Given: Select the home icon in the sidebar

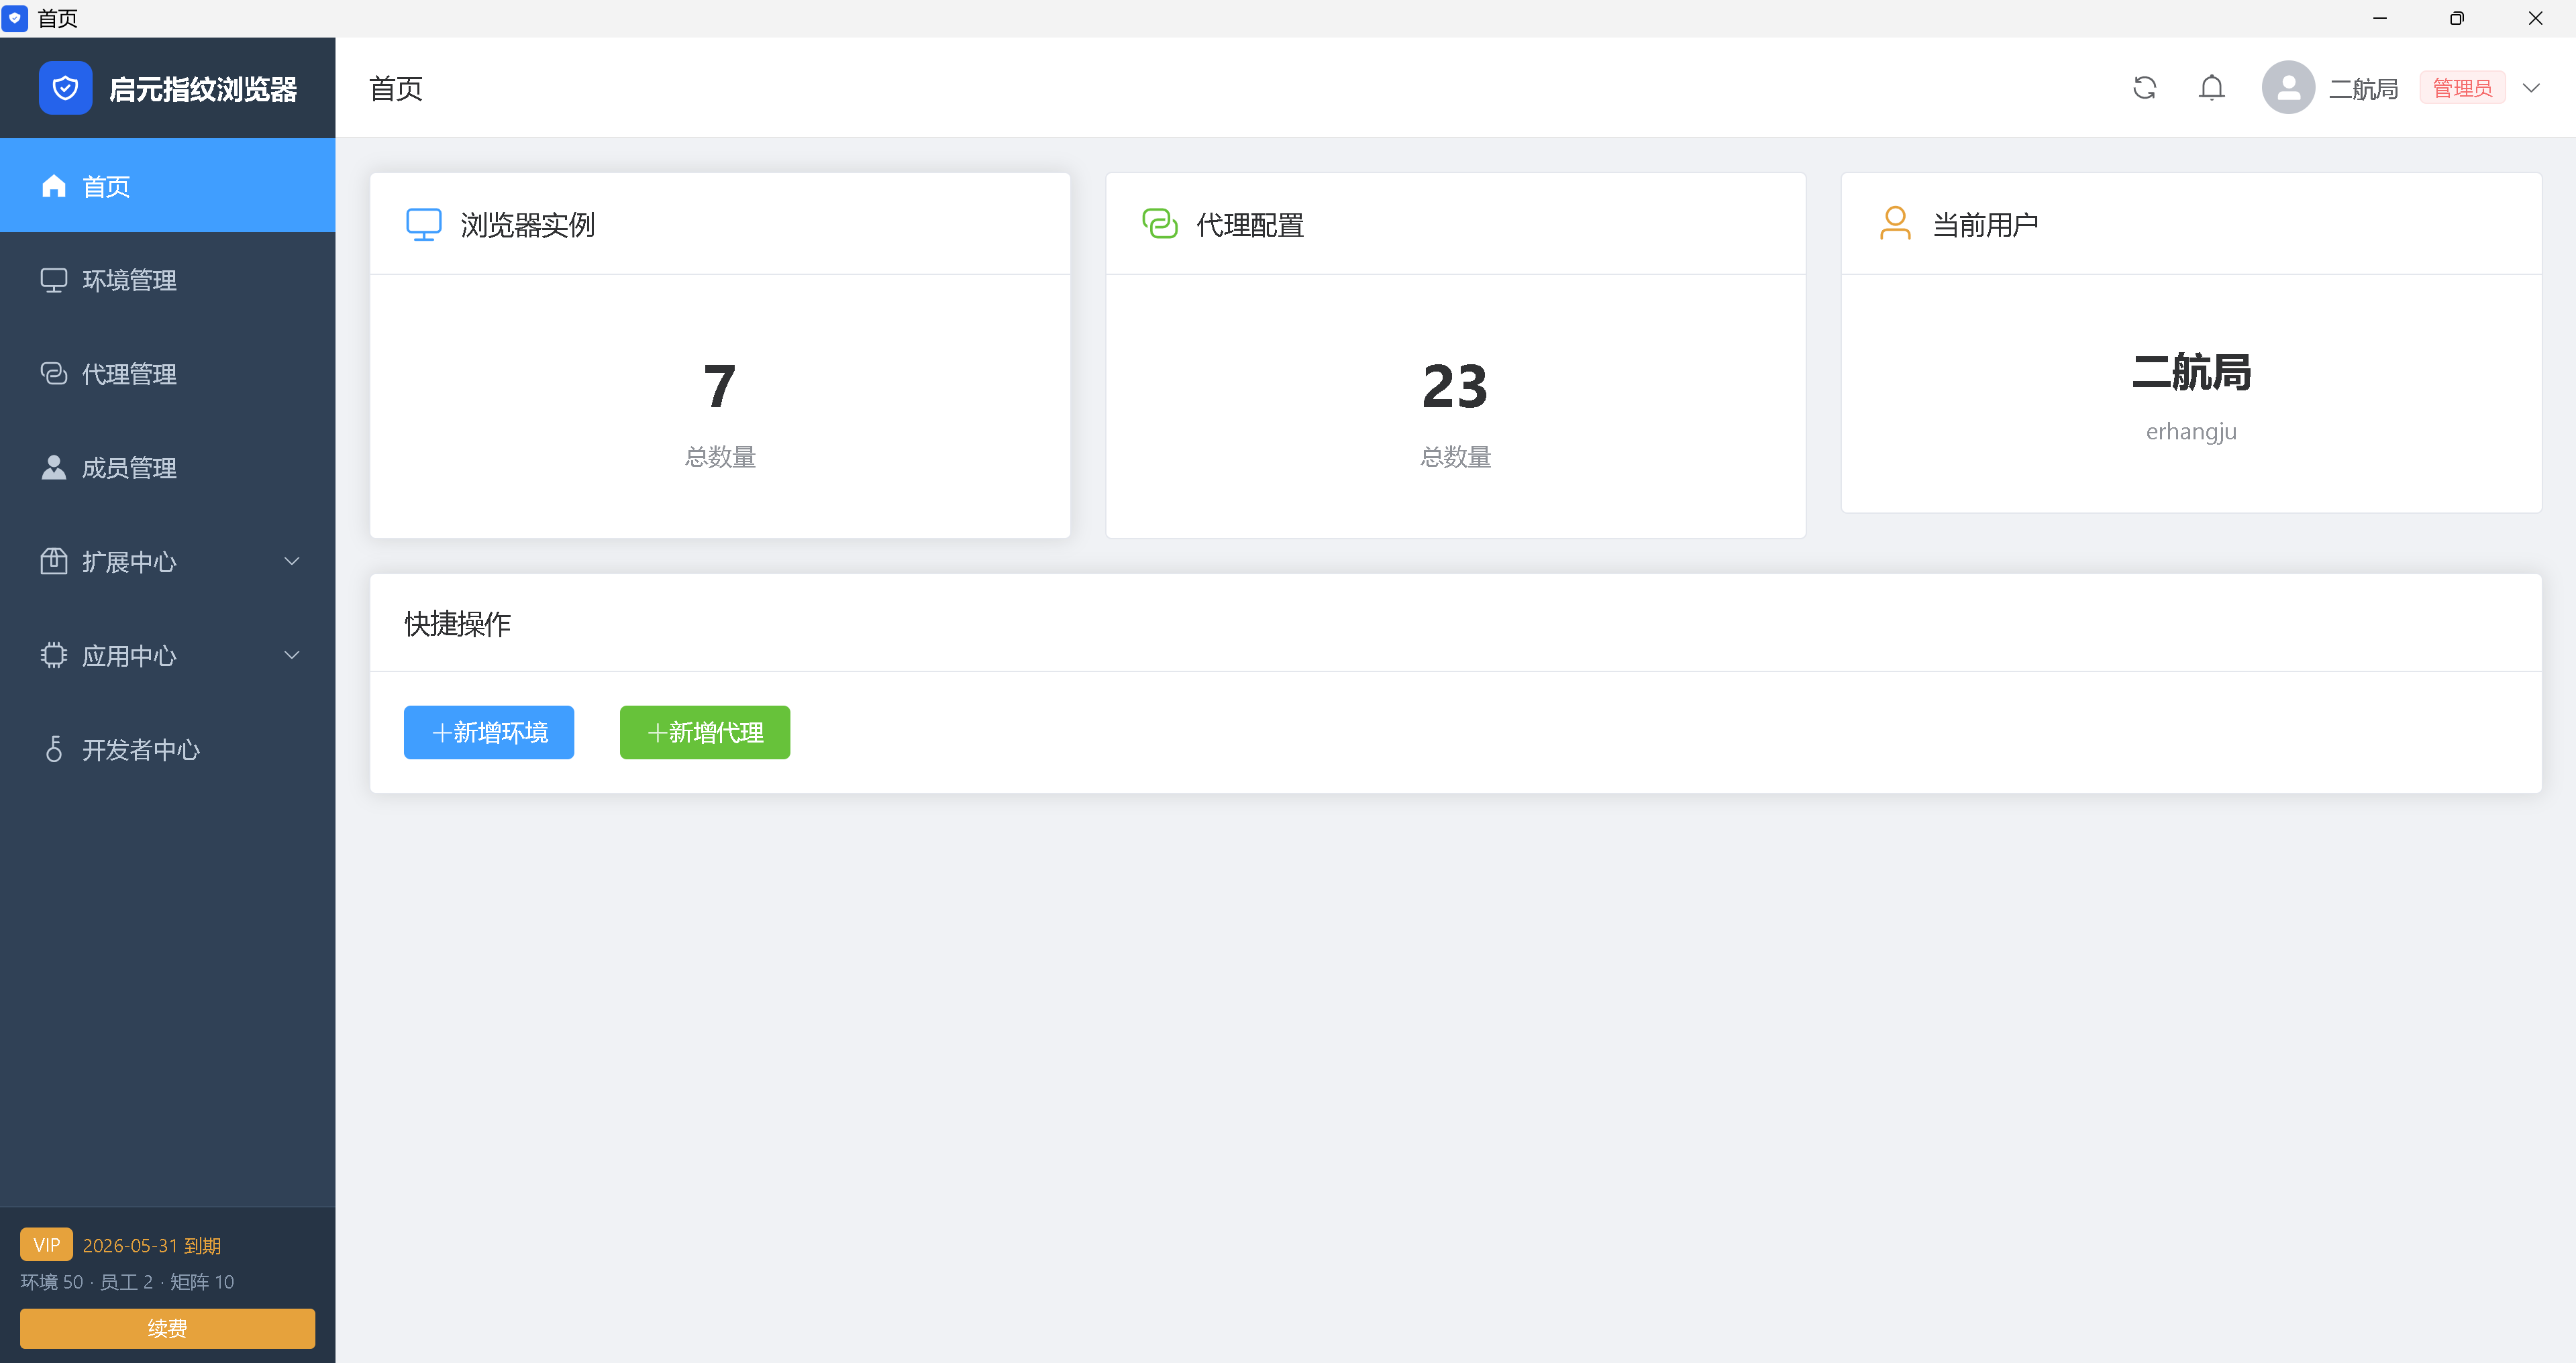Looking at the screenshot, I should [x=54, y=186].
